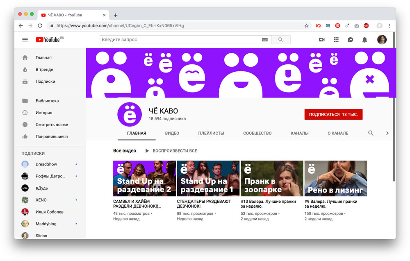
Task: Open the user account avatar menu
Action: pos(382,40)
